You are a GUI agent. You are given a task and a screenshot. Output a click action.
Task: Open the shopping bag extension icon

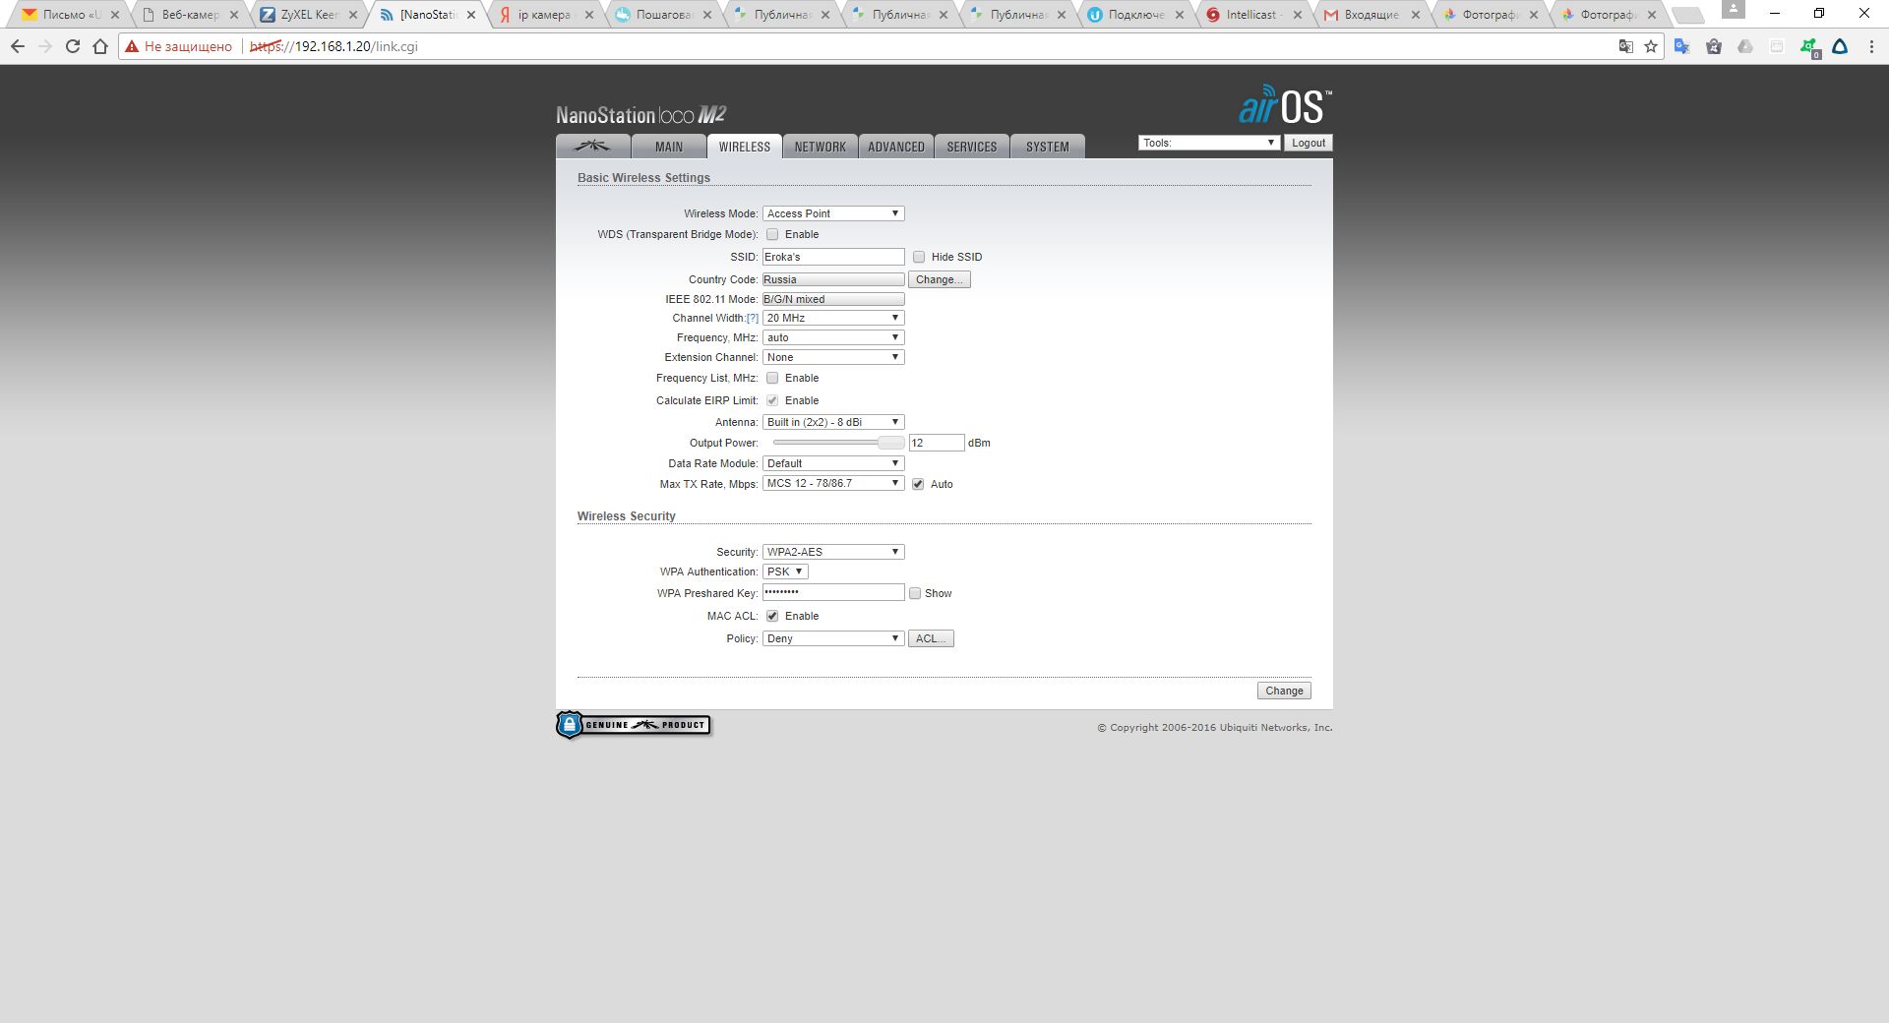pos(1714,46)
